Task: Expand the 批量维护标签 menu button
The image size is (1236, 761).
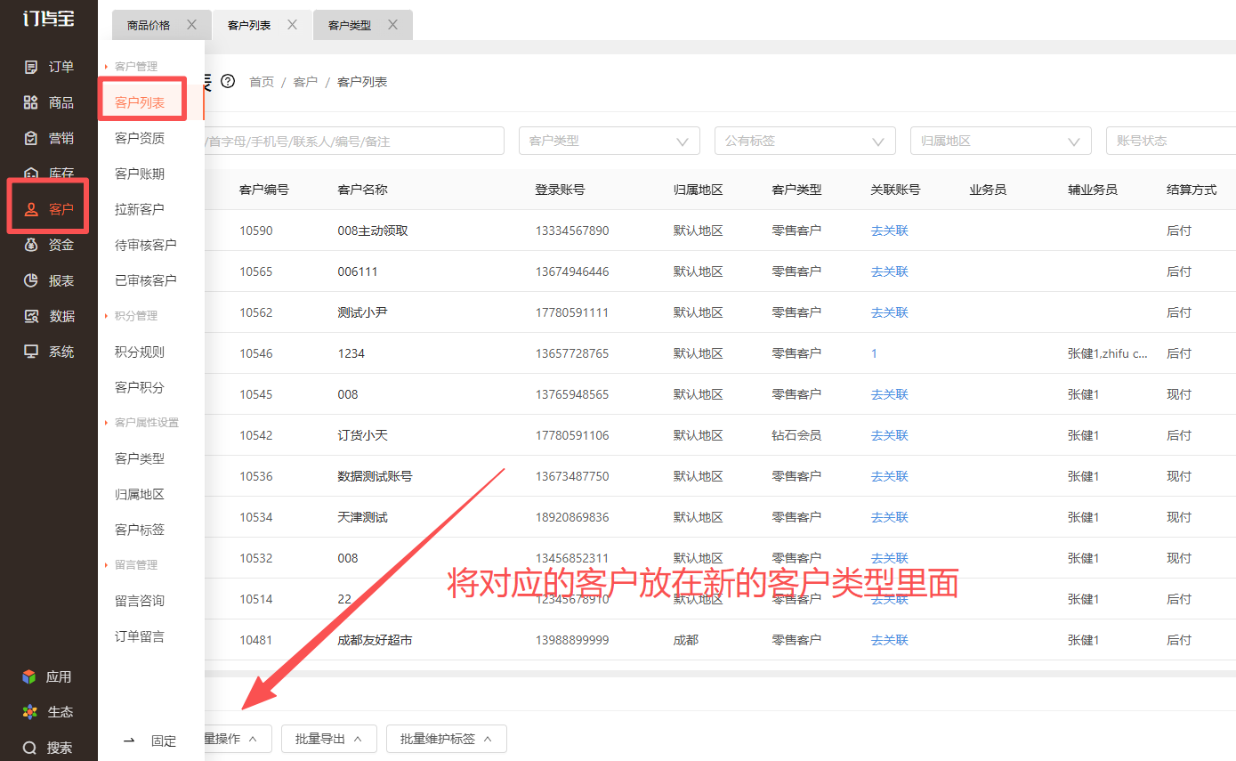Action: 447,739
